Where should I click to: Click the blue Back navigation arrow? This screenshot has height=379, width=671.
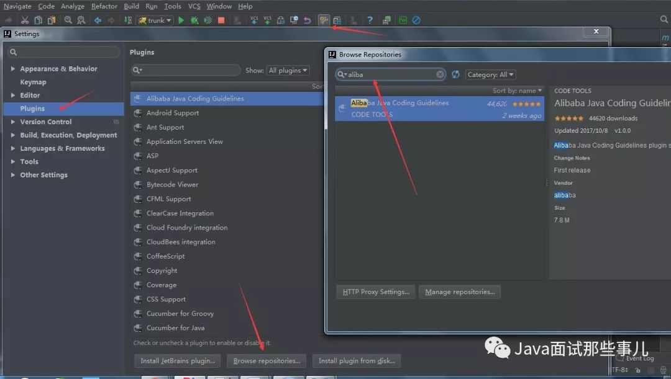tap(98, 20)
